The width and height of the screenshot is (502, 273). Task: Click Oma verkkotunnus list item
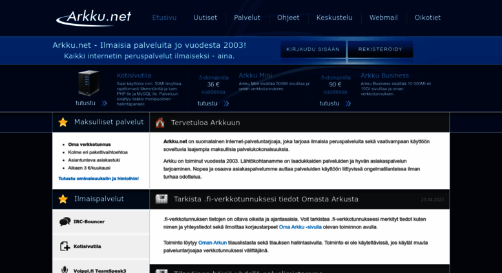89,145
